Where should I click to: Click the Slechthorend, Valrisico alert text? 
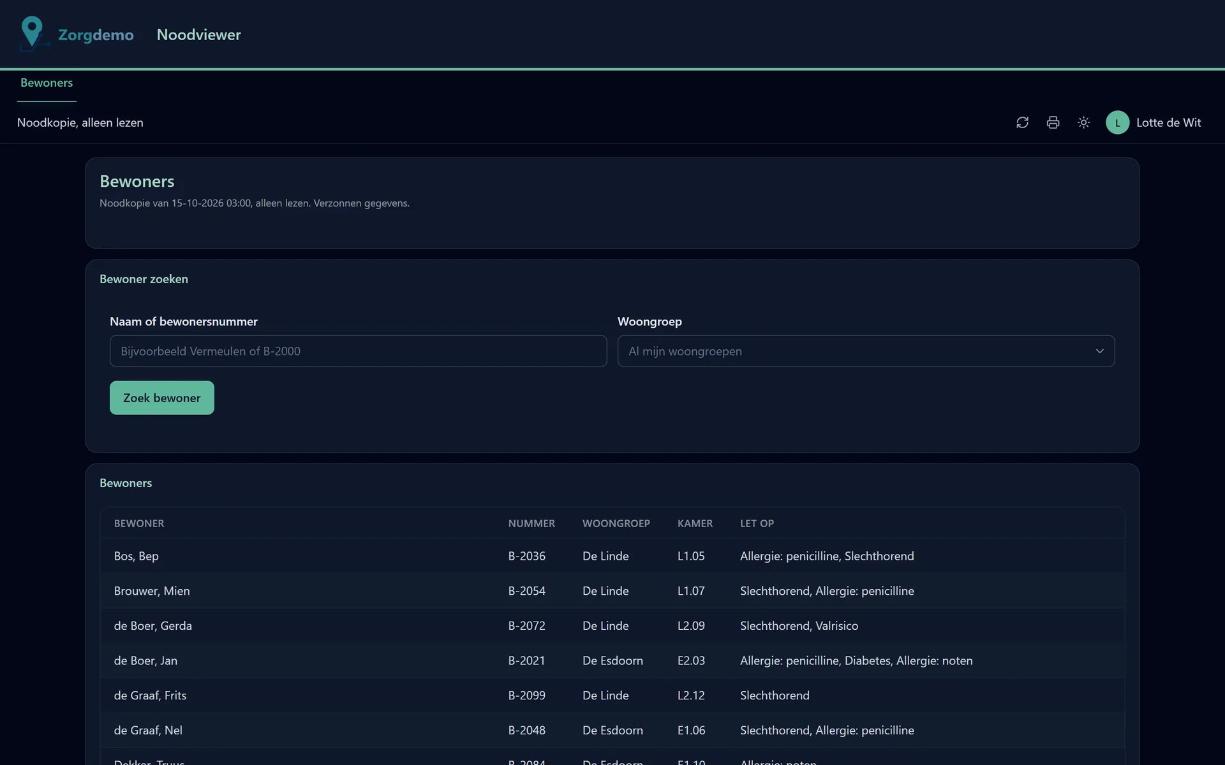(x=799, y=626)
